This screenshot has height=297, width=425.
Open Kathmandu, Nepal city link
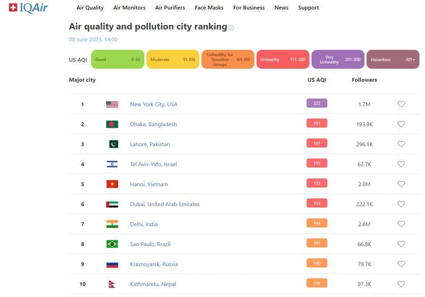(153, 284)
